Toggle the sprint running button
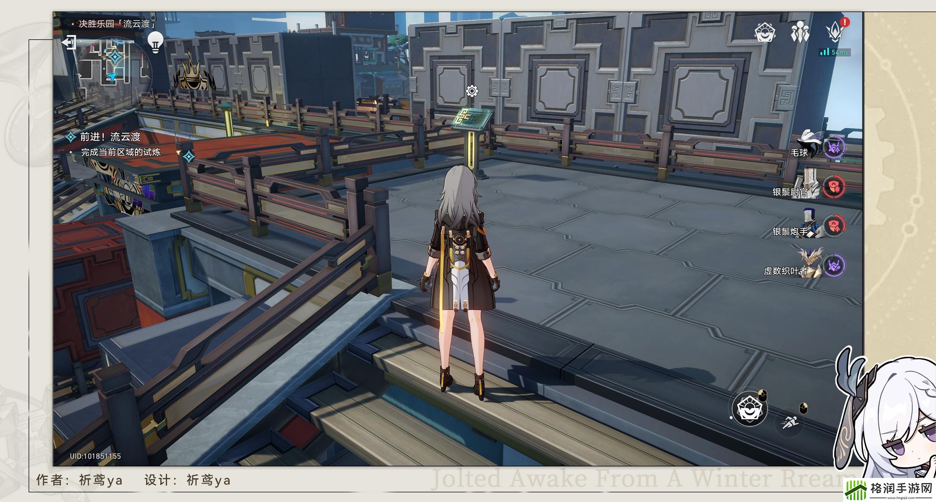The image size is (936, 502). click(789, 422)
